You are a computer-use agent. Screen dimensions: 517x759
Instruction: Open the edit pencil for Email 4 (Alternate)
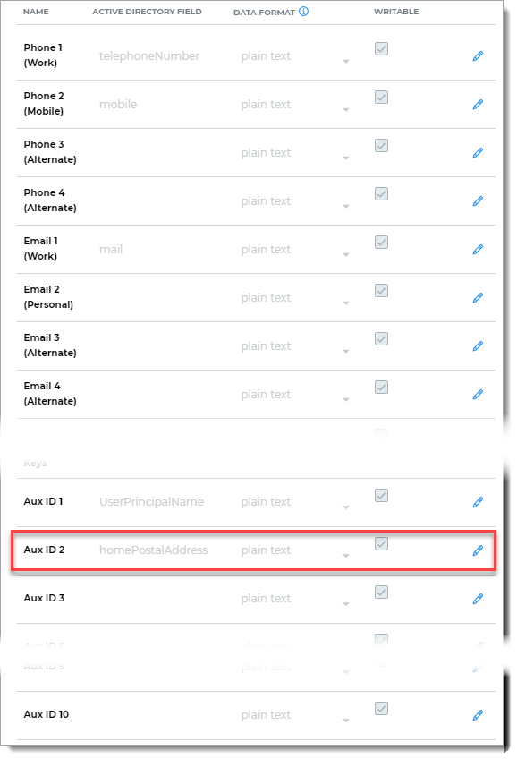tap(478, 395)
